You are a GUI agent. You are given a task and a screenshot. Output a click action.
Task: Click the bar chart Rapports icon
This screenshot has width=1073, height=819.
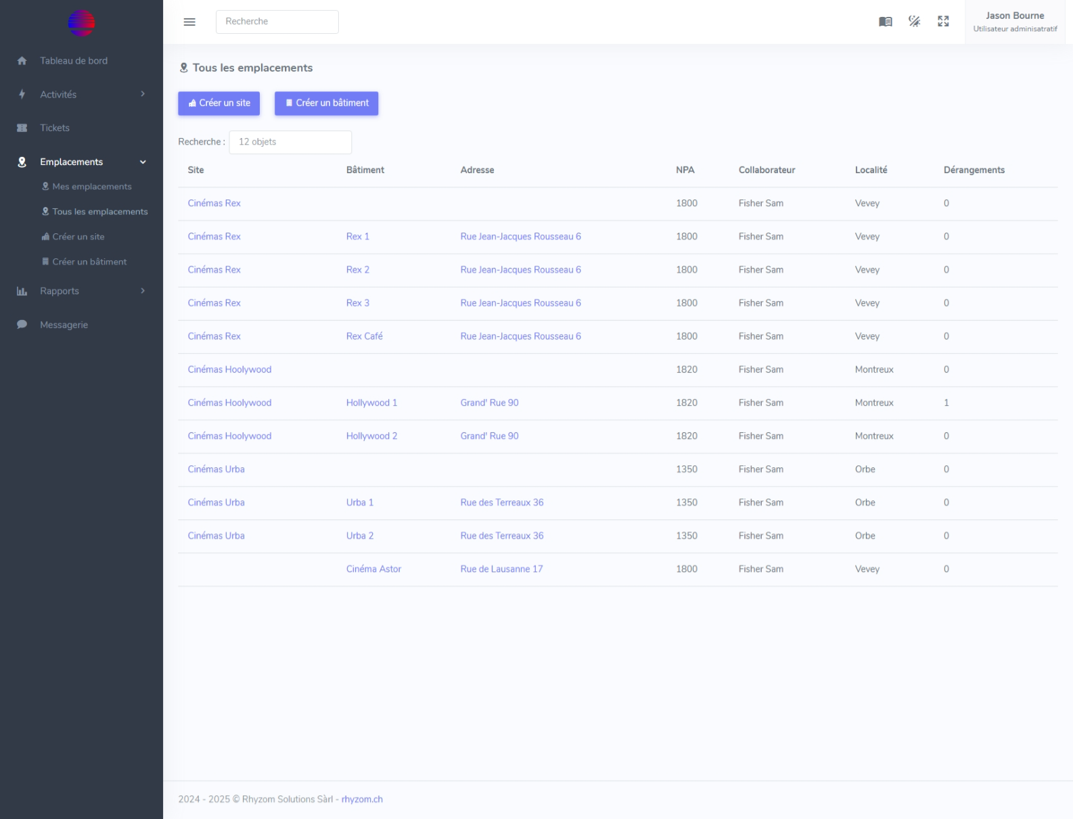point(22,291)
